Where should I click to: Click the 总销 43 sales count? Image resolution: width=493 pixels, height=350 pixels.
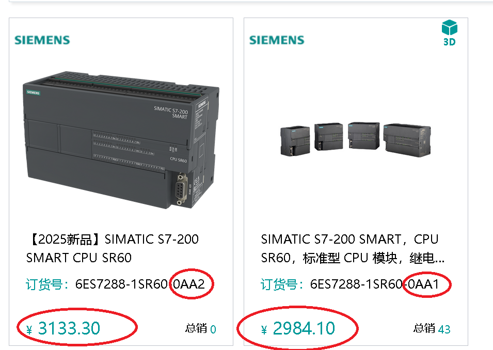432,329
